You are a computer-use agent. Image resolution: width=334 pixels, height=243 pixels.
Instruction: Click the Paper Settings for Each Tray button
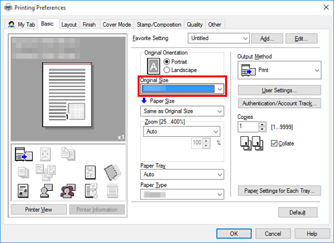pos(279,191)
